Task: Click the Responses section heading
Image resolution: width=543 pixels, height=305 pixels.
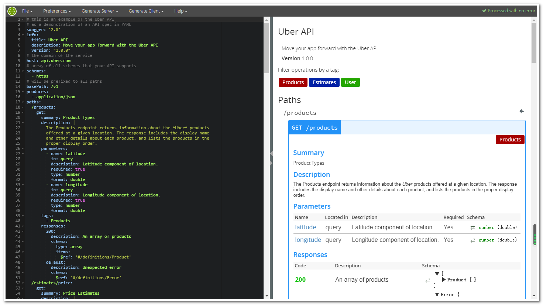Action: pyautogui.click(x=310, y=255)
